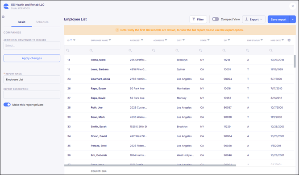Toggle Compact View switch

point(216,19)
